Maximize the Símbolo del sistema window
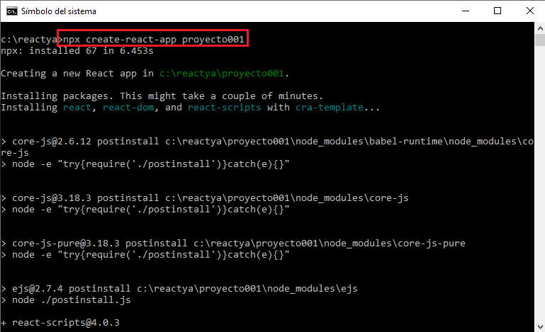 point(498,11)
